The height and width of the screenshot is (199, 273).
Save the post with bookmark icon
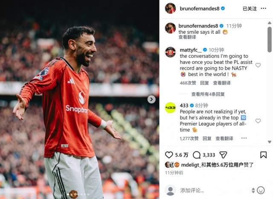click(x=263, y=155)
